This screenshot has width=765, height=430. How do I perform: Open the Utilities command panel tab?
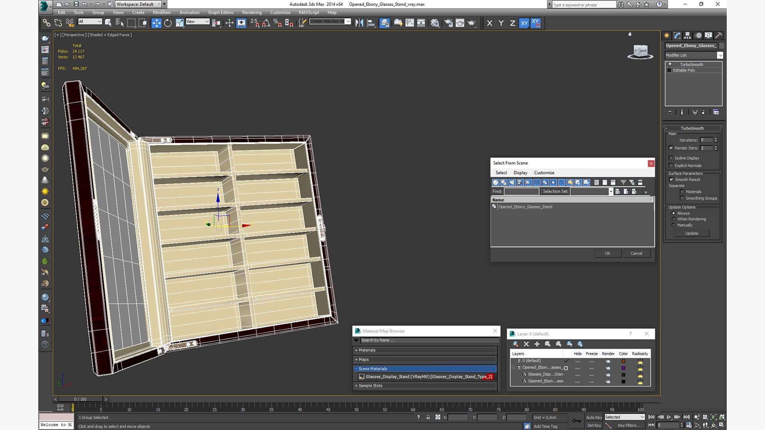pyautogui.click(x=719, y=35)
